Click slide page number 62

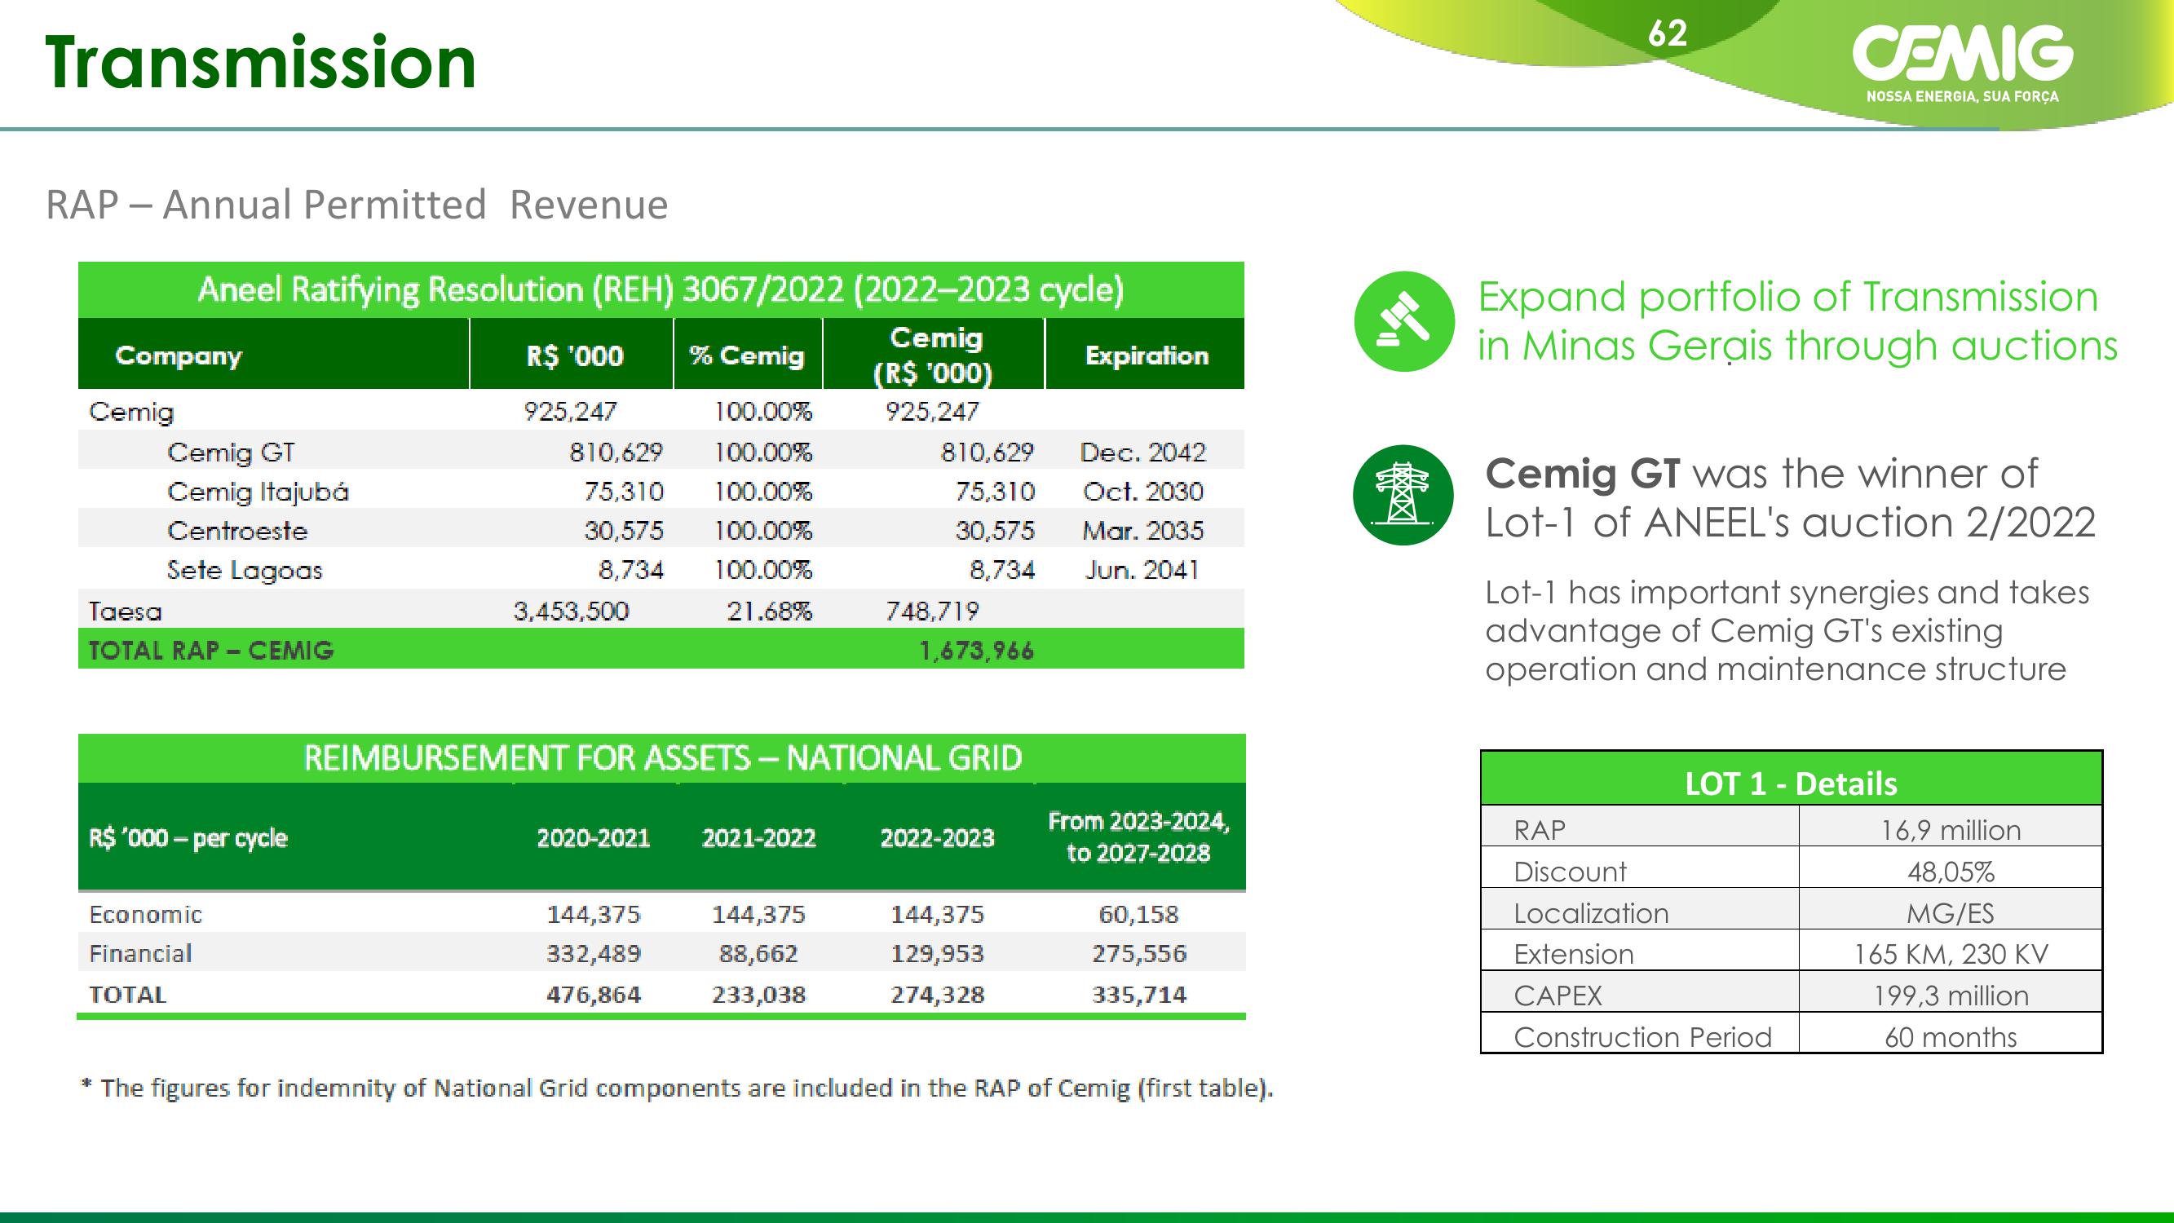click(x=1668, y=33)
